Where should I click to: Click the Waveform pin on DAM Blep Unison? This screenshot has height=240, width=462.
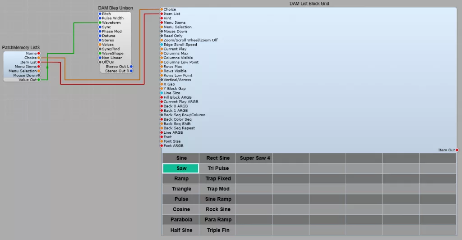[x=100, y=23]
